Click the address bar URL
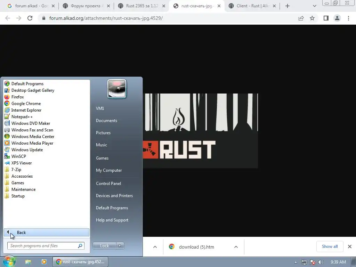This screenshot has height=267, width=356. [x=106, y=18]
